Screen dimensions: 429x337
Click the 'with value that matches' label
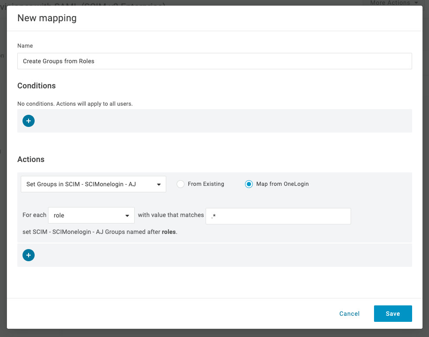coord(171,215)
